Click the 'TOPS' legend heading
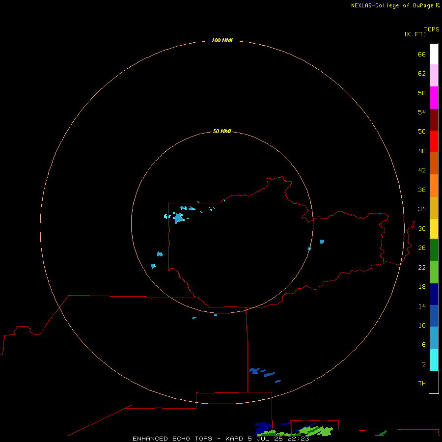This screenshot has width=442, height=442. pos(432,29)
